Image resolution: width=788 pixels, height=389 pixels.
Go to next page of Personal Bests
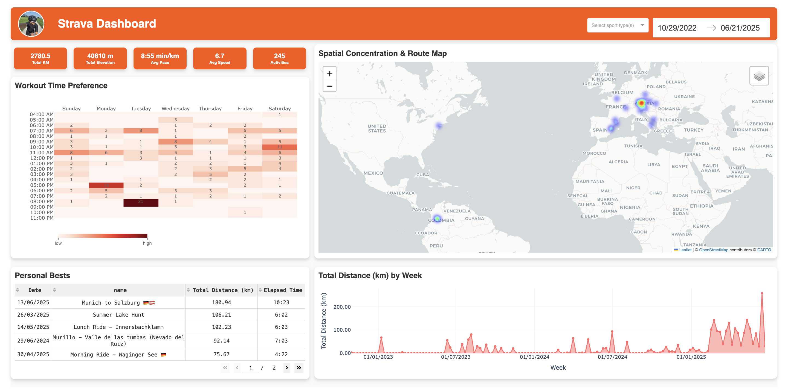tap(287, 368)
